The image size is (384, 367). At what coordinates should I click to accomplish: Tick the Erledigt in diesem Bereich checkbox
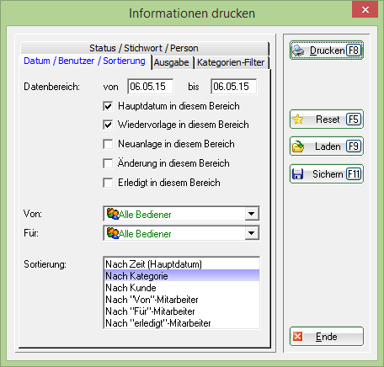108,183
